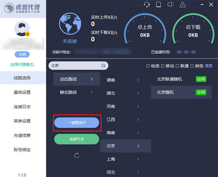Click the mobile device icon in title bar
218x177 pixels.
pyautogui.click(x=158, y=5)
